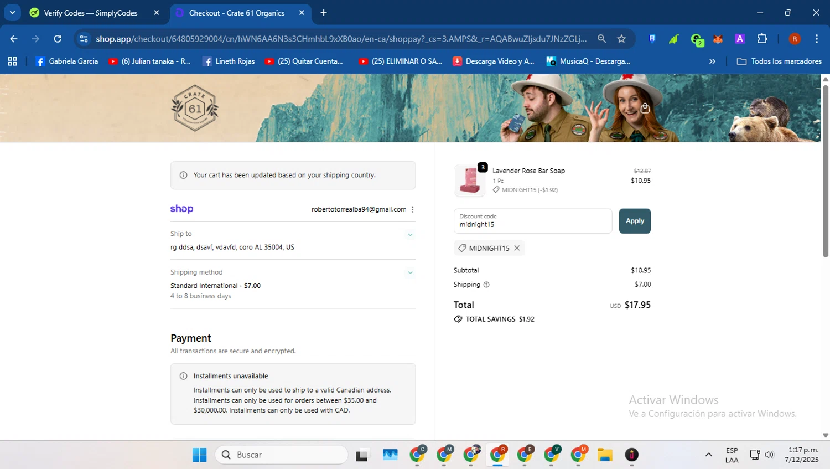
Task: Reload the checkout page
Action: [x=58, y=39]
